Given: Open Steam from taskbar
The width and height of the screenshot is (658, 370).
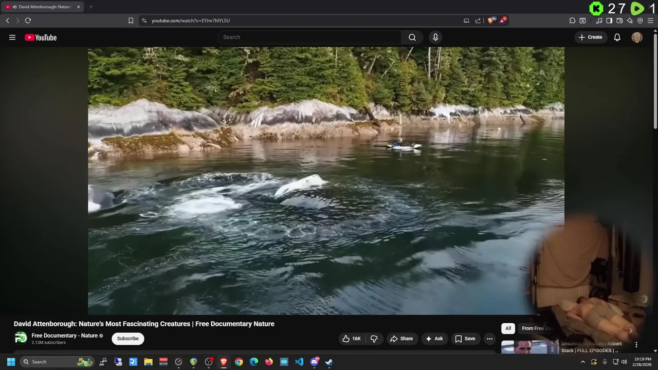Looking at the screenshot, I should pyautogui.click(x=329, y=362).
